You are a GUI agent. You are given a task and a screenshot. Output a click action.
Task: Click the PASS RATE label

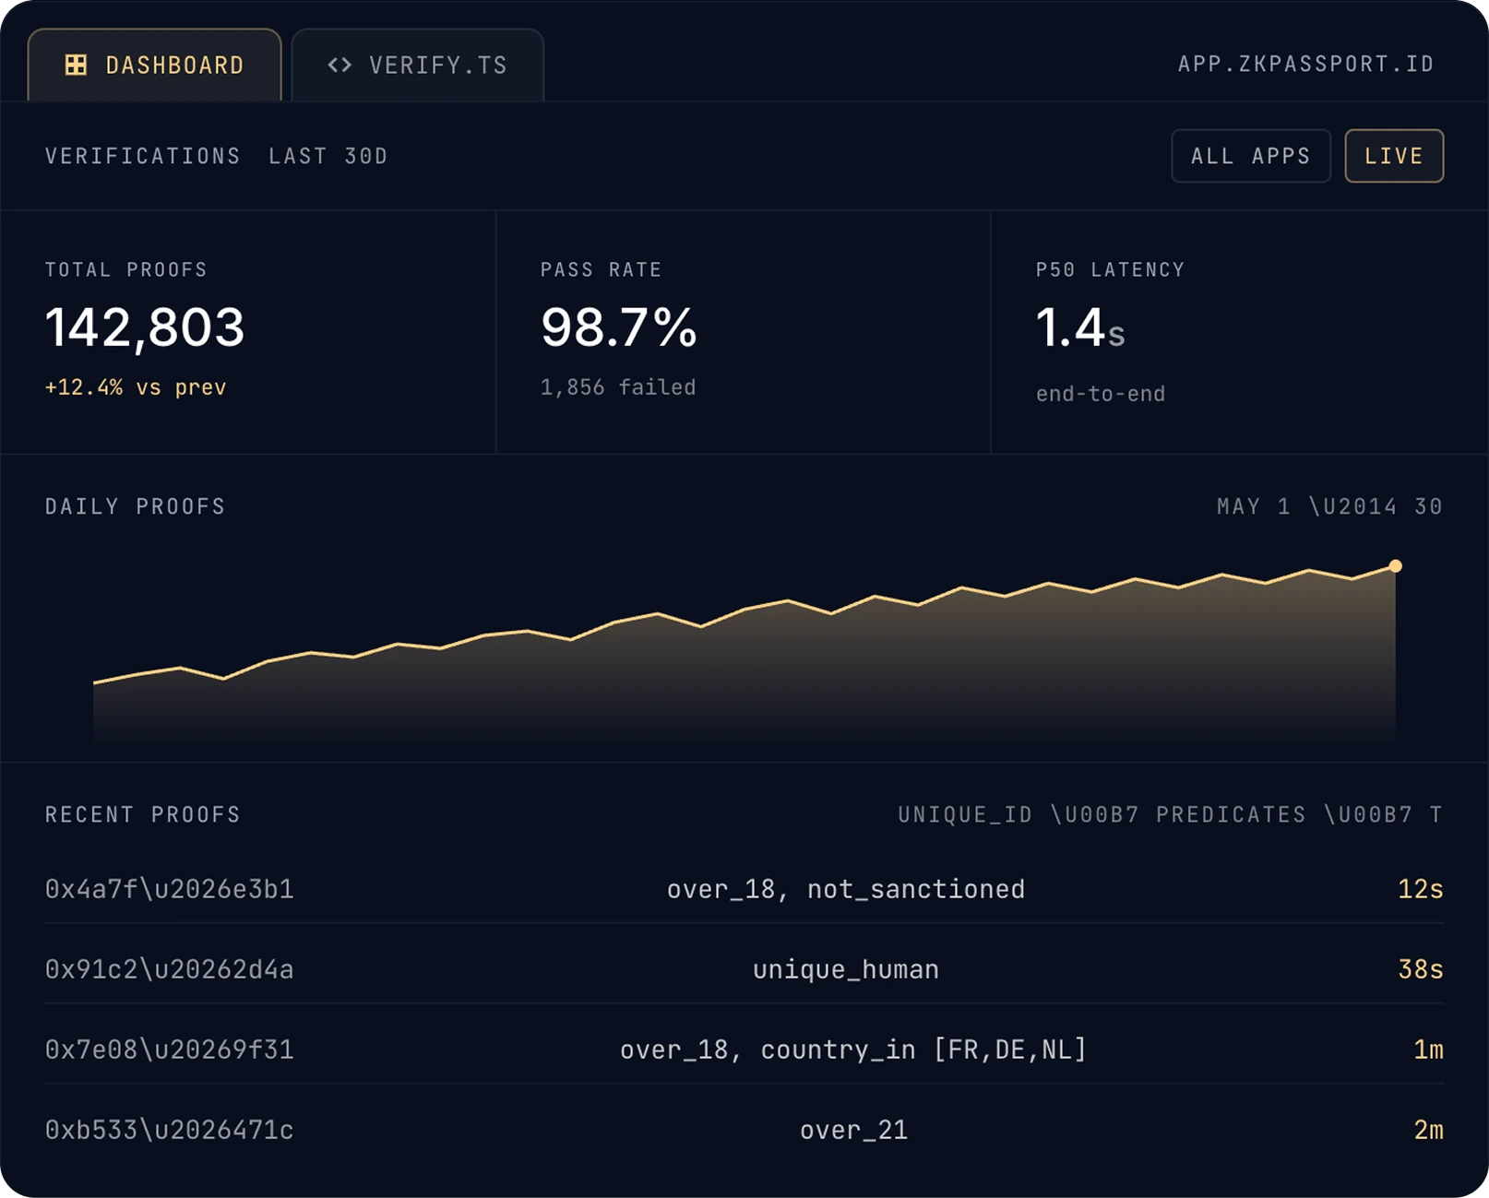602,269
